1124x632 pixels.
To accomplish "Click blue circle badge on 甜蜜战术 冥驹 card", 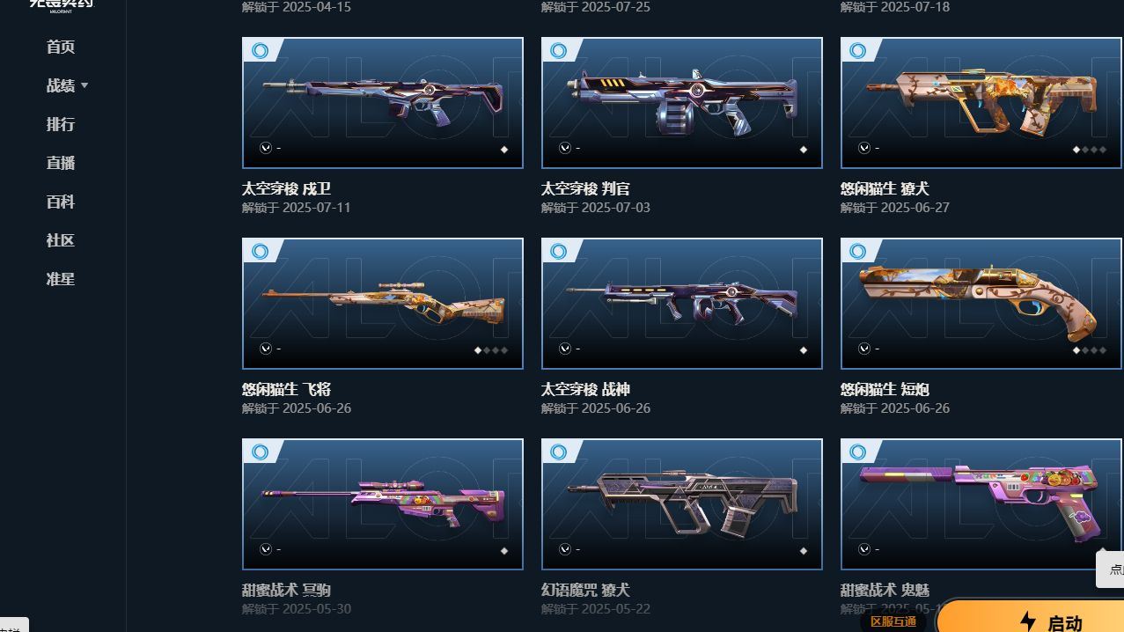I will [260, 452].
